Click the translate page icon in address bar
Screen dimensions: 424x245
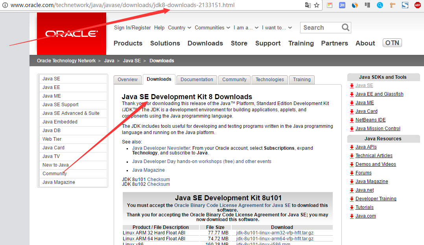click(308, 5)
